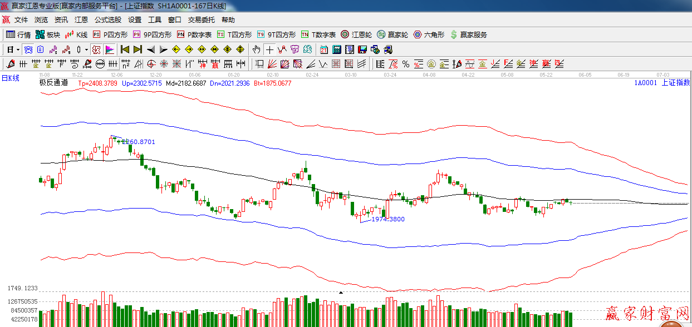Click the 行情 quotes button

tap(18, 34)
